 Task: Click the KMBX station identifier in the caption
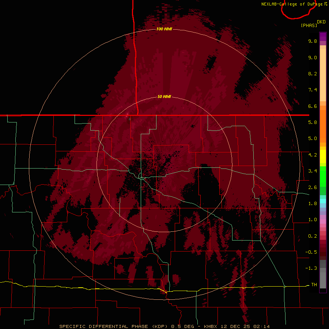[211, 326]
